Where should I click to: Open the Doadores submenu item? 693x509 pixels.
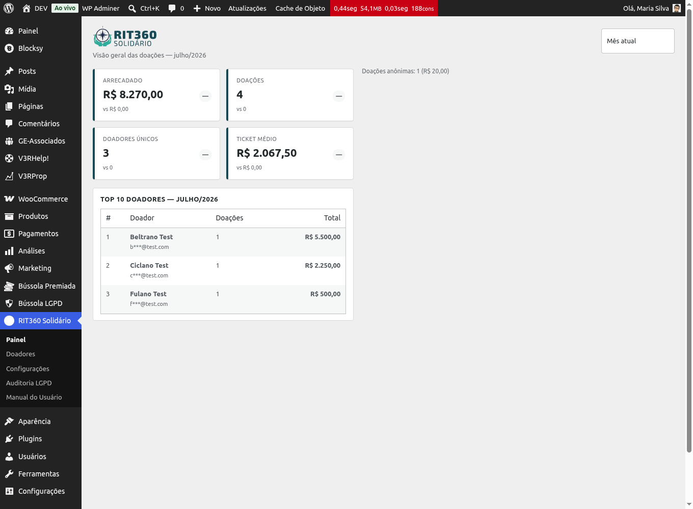tap(21, 354)
